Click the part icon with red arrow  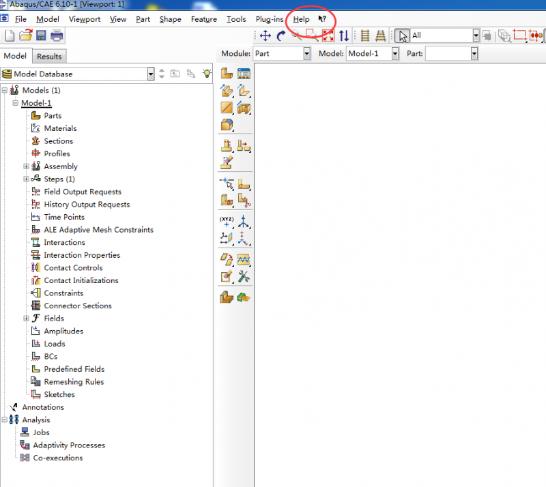coord(244,145)
